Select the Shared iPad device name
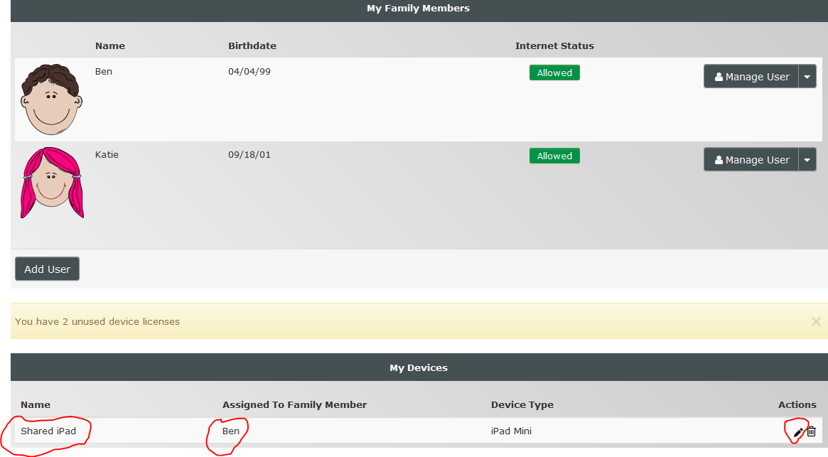This screenshot has height=457, width=828. click(48, 431)
